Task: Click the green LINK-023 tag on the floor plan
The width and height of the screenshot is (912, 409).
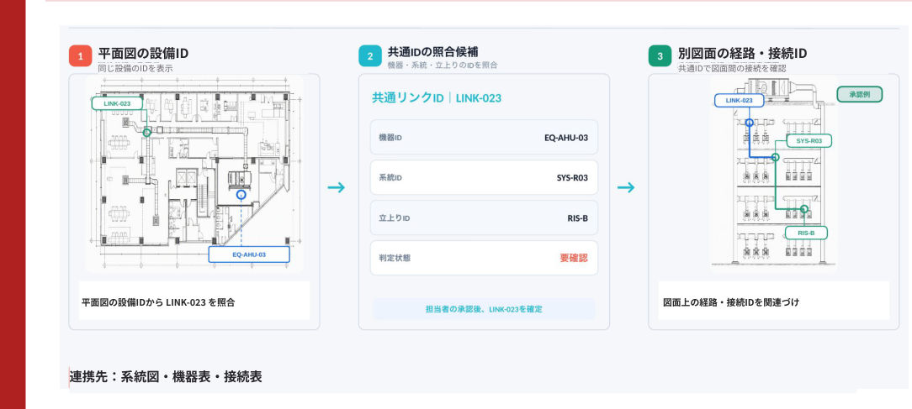Action: click(117, 103)
